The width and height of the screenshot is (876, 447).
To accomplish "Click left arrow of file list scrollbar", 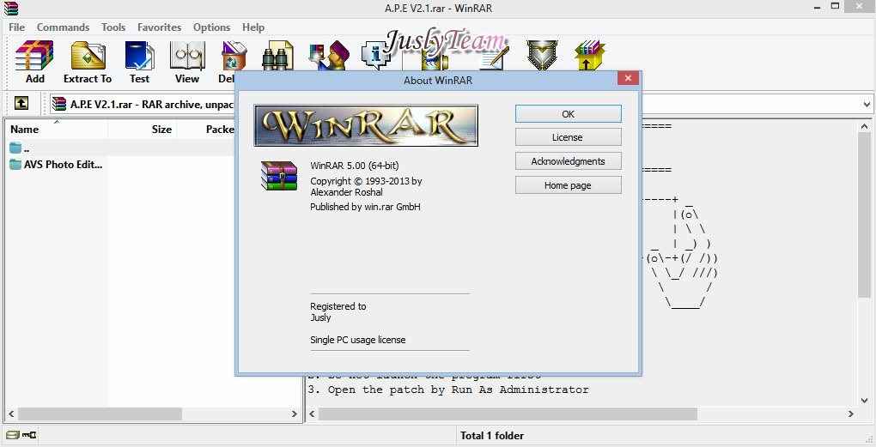I will 10,414.
